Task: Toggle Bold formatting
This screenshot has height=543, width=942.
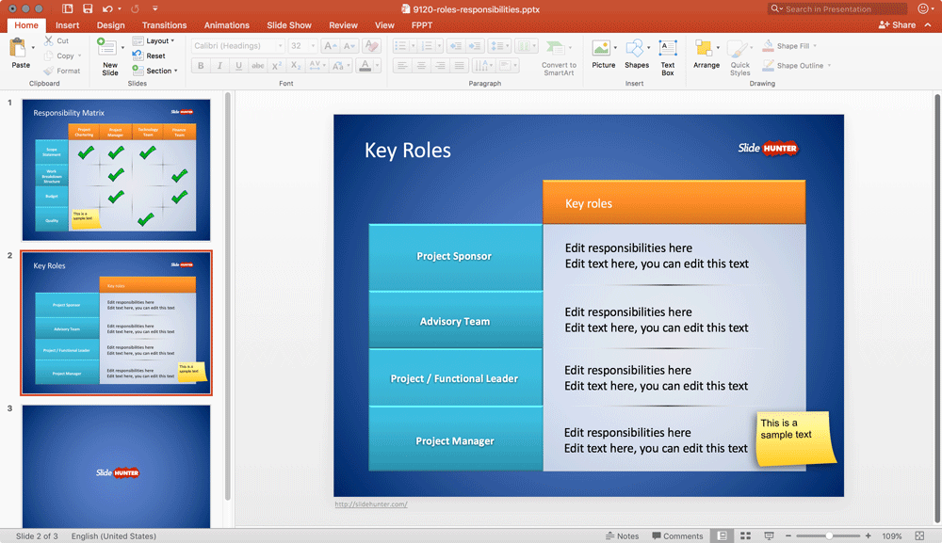Action: 201,65
